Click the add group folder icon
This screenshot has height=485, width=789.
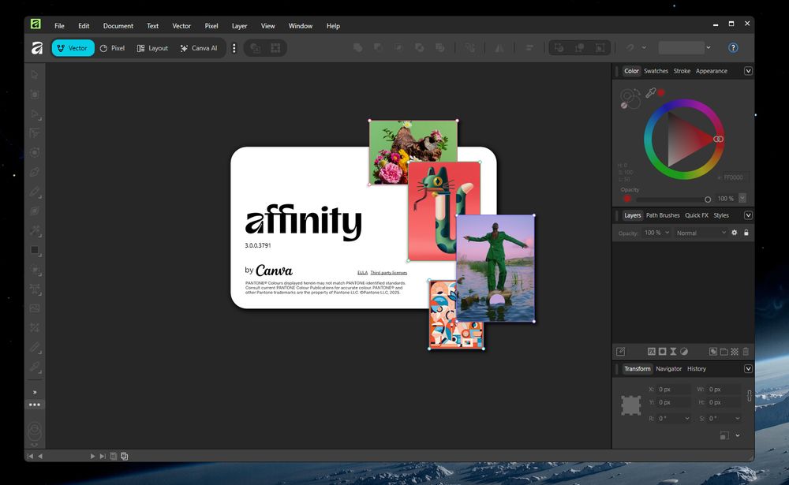724,352
